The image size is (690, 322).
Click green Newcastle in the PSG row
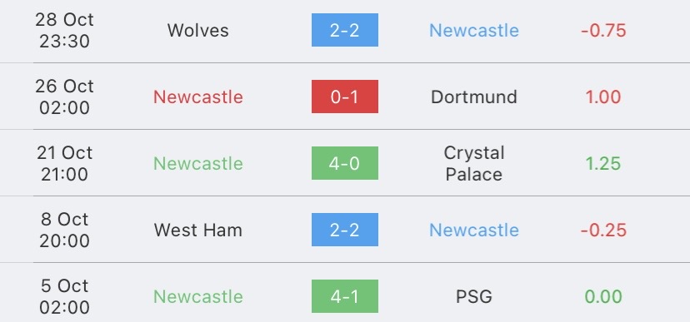click(198, 296)
